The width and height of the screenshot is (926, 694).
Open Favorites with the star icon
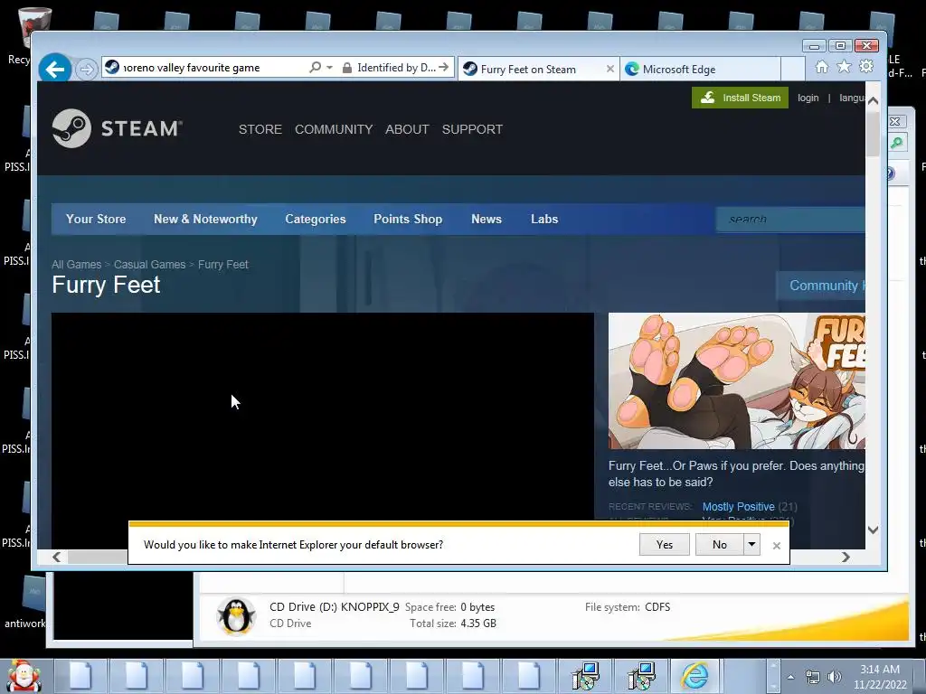(844, 67)
